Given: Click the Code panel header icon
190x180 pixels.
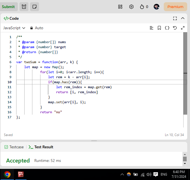Looking at the screenshot, I should 6,18.
